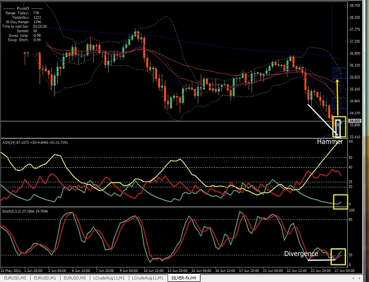Click the 38.255 price axis label
The height and width of the screenshot is (282, 369).
(x=355, y=17)
